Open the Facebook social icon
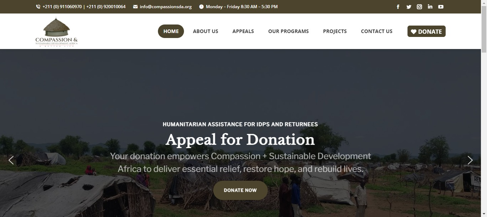487x217 pixels. [x=398, y=7]
